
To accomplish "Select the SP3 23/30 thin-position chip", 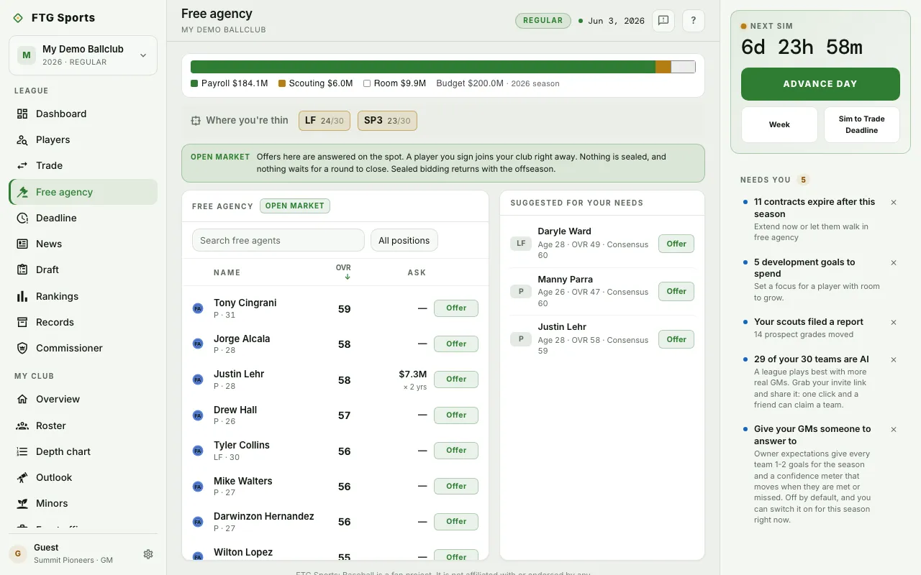I will click(x=387, y=121).
